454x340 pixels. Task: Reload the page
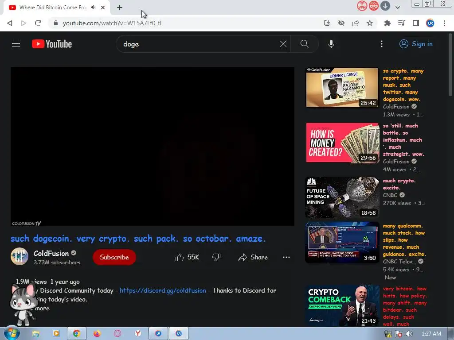pyautogui.click(x=38, y=23)
